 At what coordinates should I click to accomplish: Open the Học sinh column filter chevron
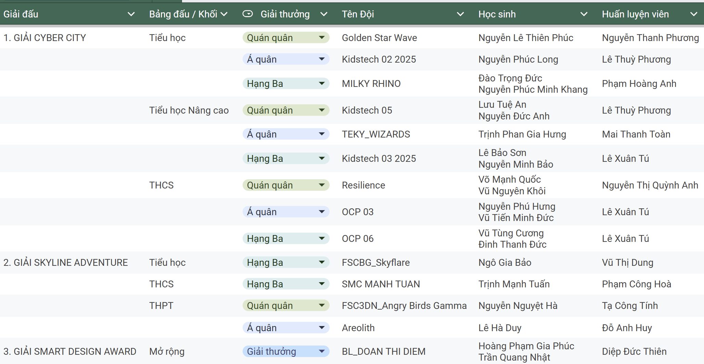tap(584, 14)
